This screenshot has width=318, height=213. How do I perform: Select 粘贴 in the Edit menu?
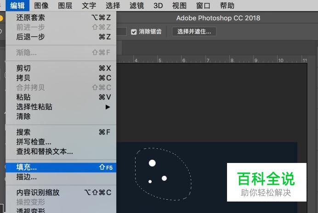click(x=61, y=97)
